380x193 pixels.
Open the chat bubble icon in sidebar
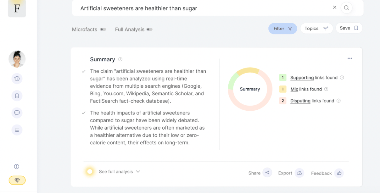pos(17,113)
